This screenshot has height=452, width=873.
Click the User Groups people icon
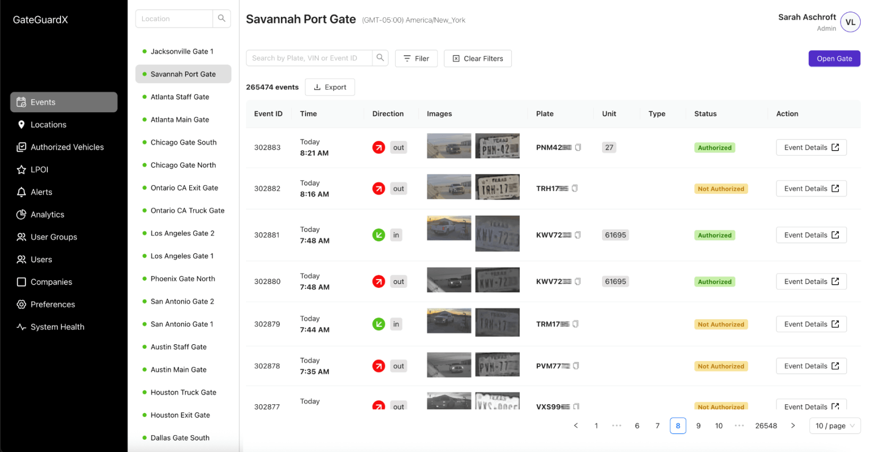[21, 237]
